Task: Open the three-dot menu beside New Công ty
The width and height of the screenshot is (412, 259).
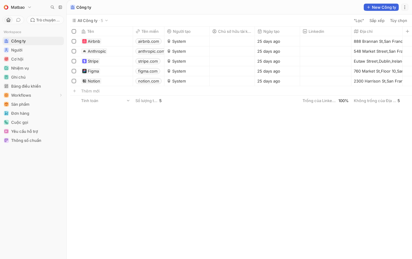Action: (405, 7)
